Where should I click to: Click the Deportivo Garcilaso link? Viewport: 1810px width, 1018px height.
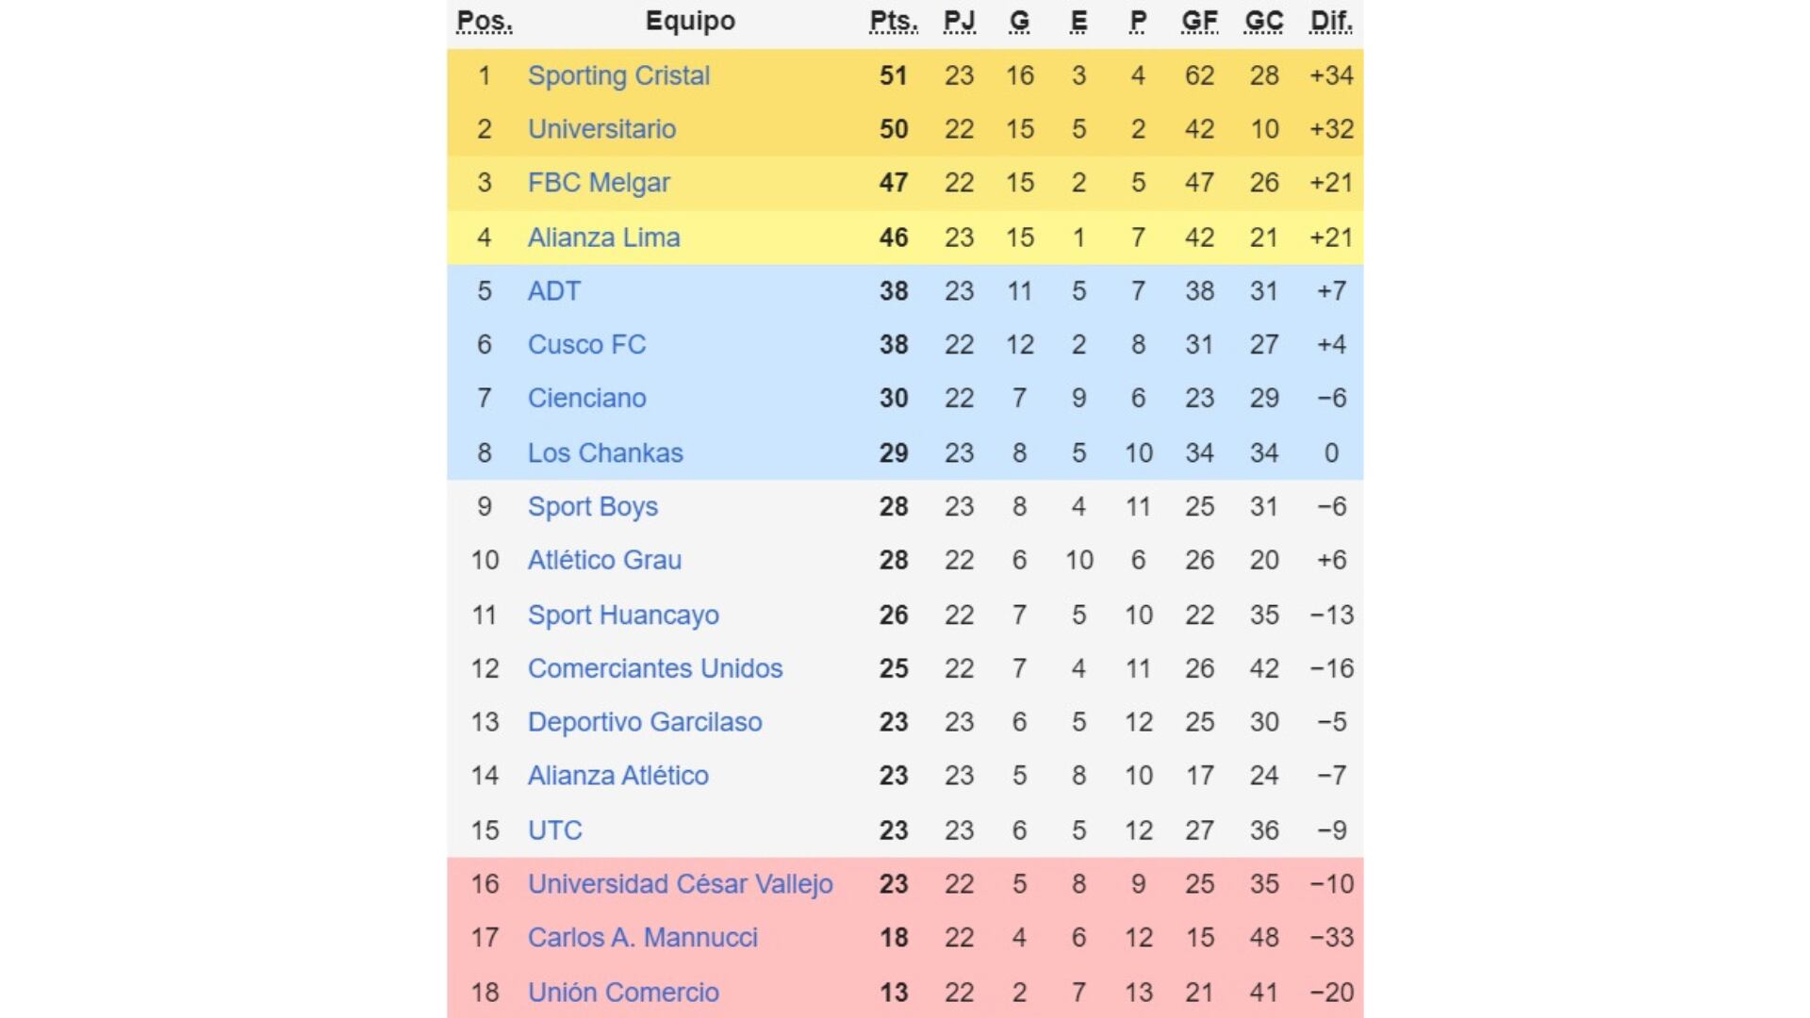click(645, 723)
